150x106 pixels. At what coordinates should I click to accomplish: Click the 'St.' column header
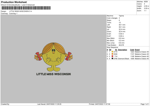click(116, 50)
